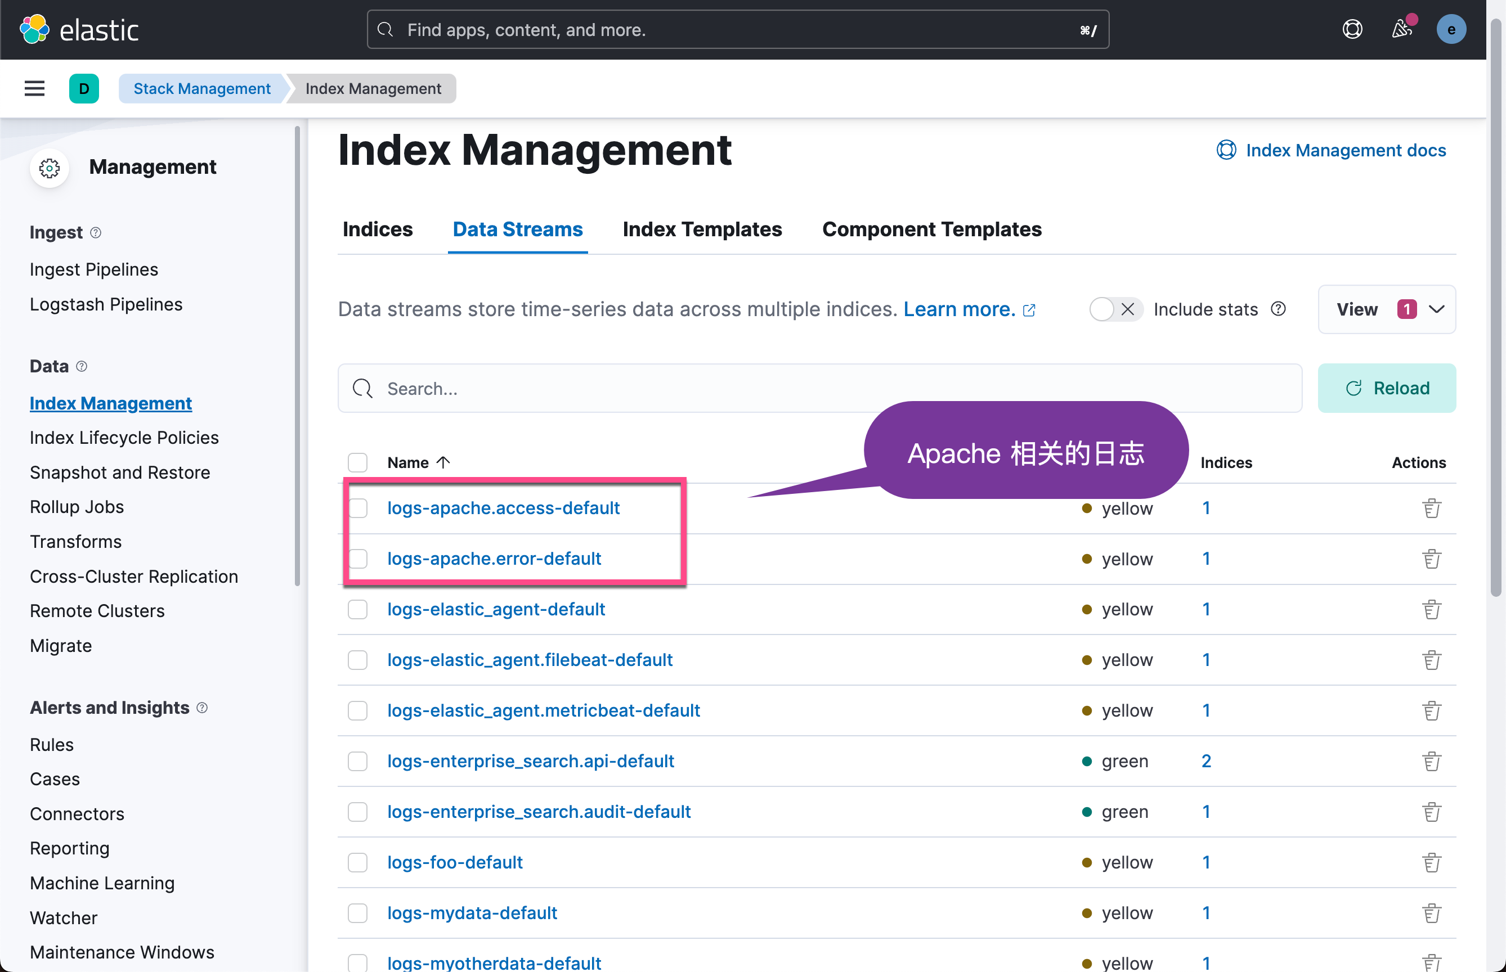
Task: Select the logs-foo-default row checkbox
Action: pyautogui.click(x=357, y=862)
